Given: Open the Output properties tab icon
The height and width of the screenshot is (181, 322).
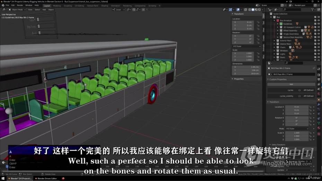Looking at the screenshot, I should click(319, 80).
